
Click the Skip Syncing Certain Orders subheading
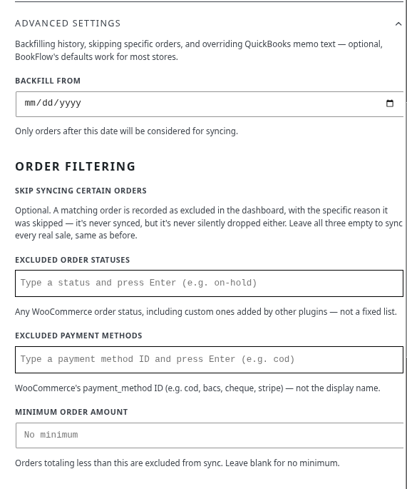(x=81, y=191)
